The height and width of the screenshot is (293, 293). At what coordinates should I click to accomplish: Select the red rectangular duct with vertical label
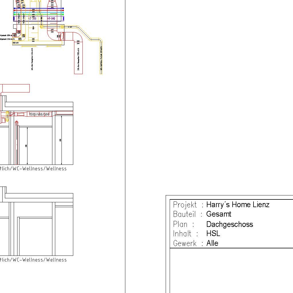coord(78,58)
